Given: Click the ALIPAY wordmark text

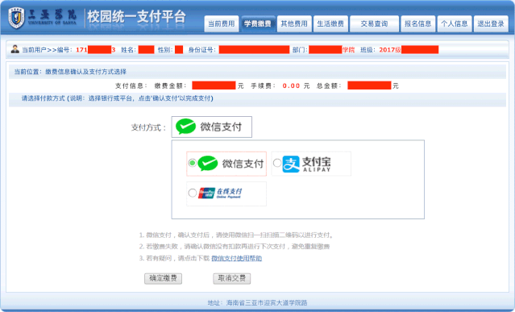Looking at the screenshot, I should [317, 170].
